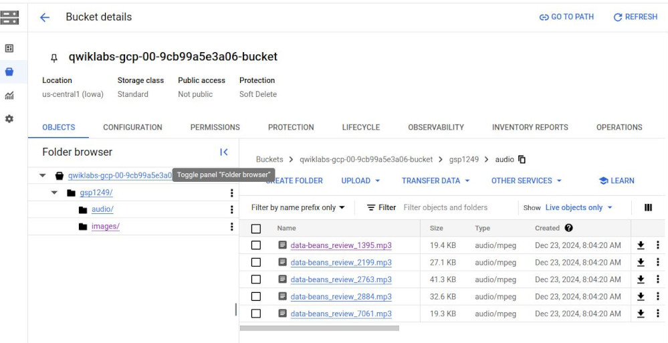Download data-beans_review_7061.mp3
The height and width of the screenshot is (343, 668).
point(641,313)
